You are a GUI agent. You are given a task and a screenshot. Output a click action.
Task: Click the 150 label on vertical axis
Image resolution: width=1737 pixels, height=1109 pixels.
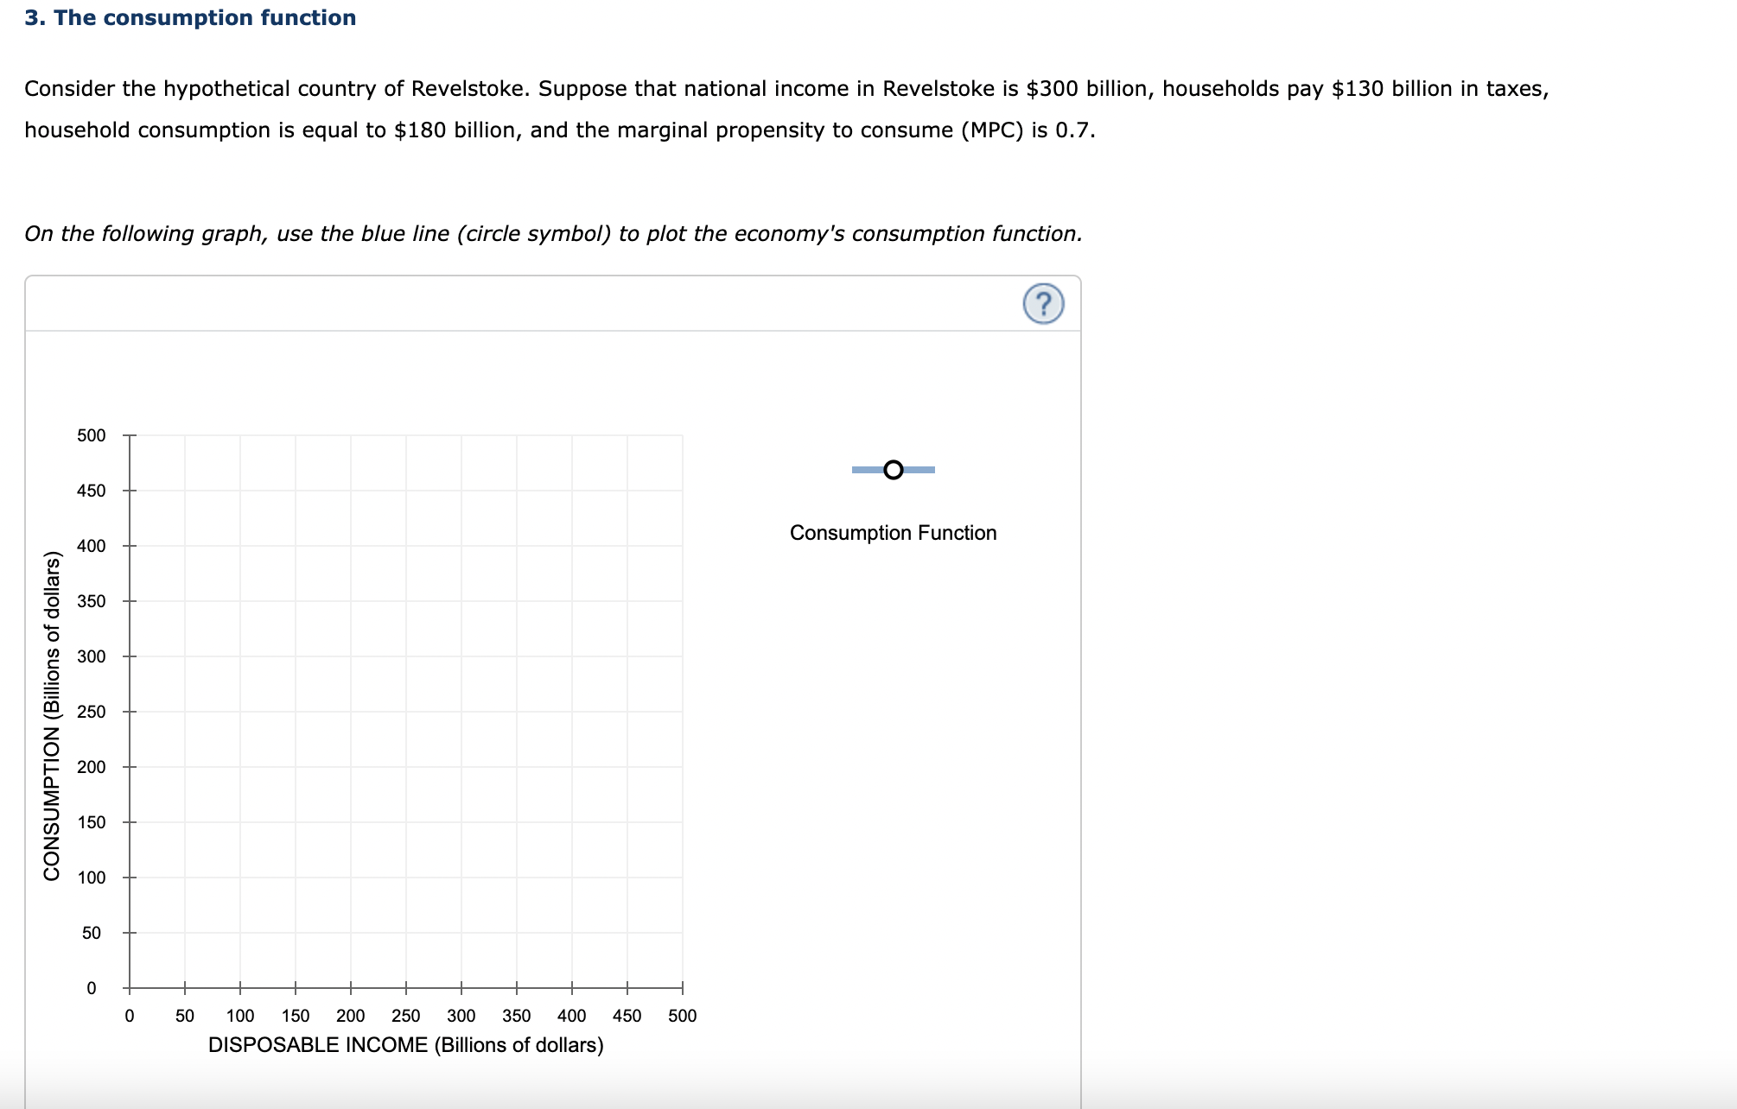91,822
